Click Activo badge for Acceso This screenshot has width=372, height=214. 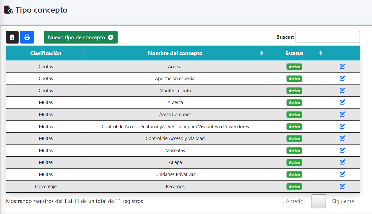tap(294, 67)
